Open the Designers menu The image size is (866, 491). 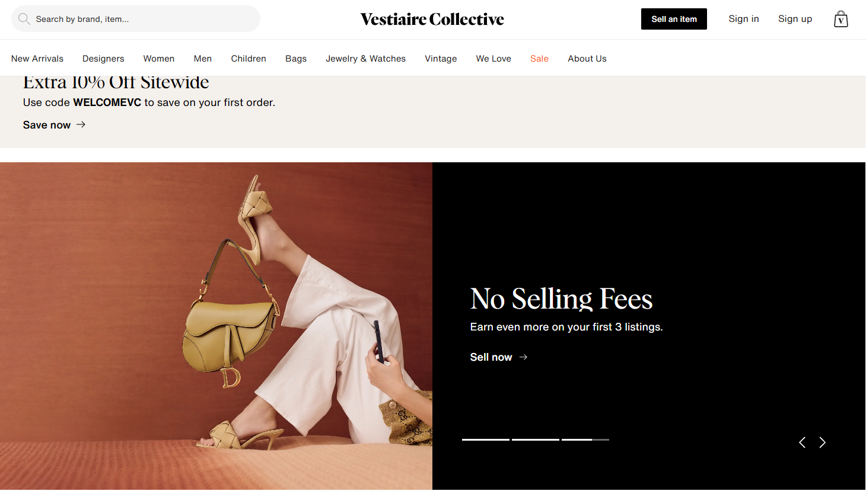tap(103, 59)
